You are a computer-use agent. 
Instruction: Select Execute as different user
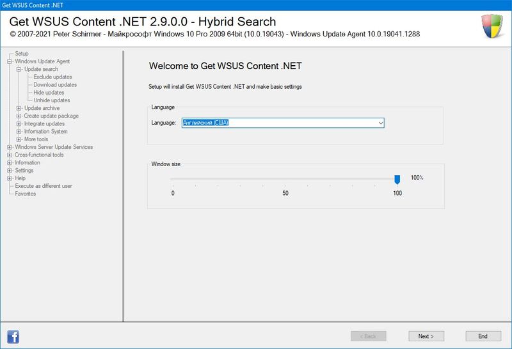(44, 186)
